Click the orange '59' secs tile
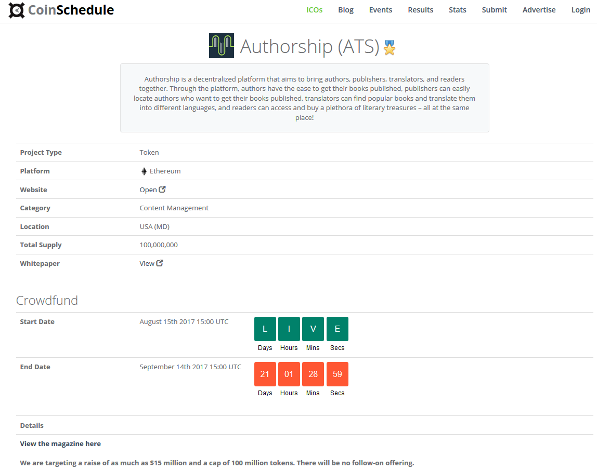 (x=338, y=374)
